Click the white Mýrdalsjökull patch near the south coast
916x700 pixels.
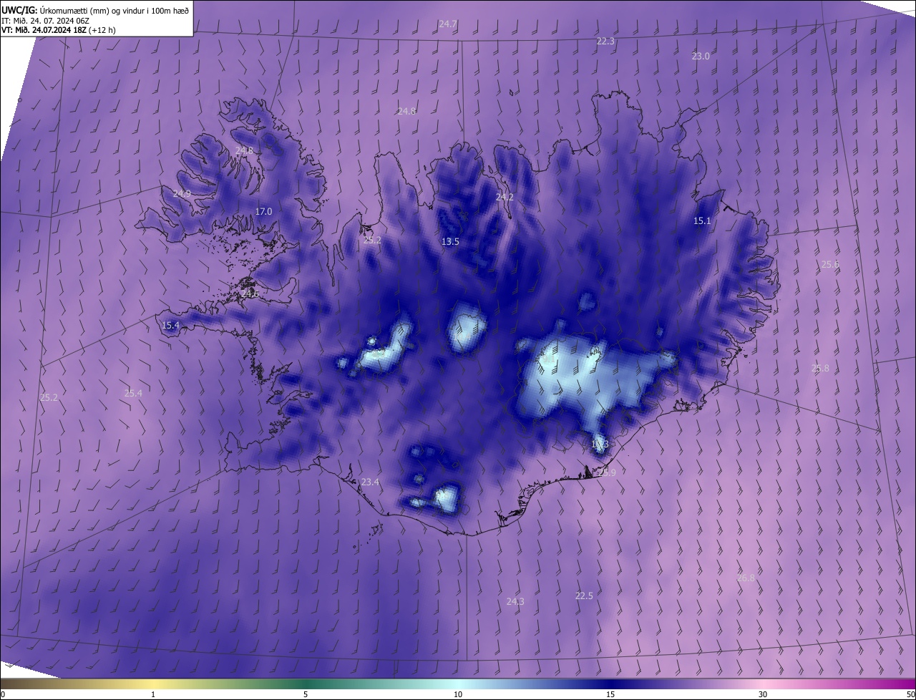pyautogui.click(x=447, y=497)
